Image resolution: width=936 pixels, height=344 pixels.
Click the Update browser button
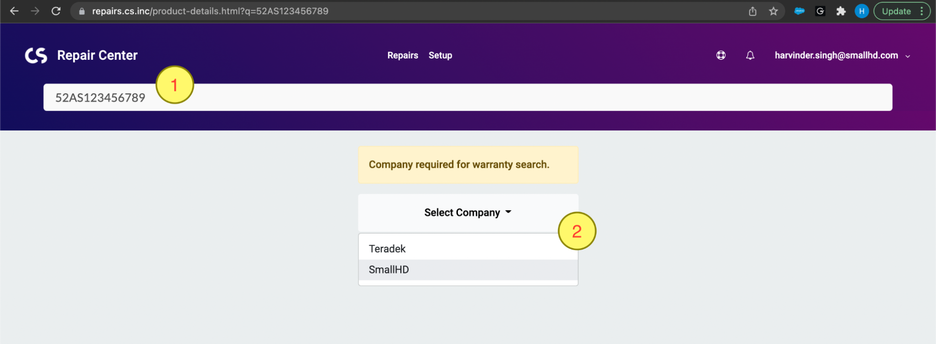(896, 11)
